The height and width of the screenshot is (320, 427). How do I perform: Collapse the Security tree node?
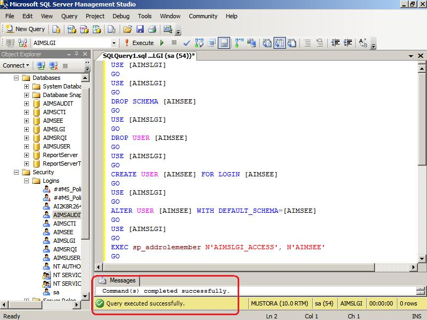click(16, 172)
